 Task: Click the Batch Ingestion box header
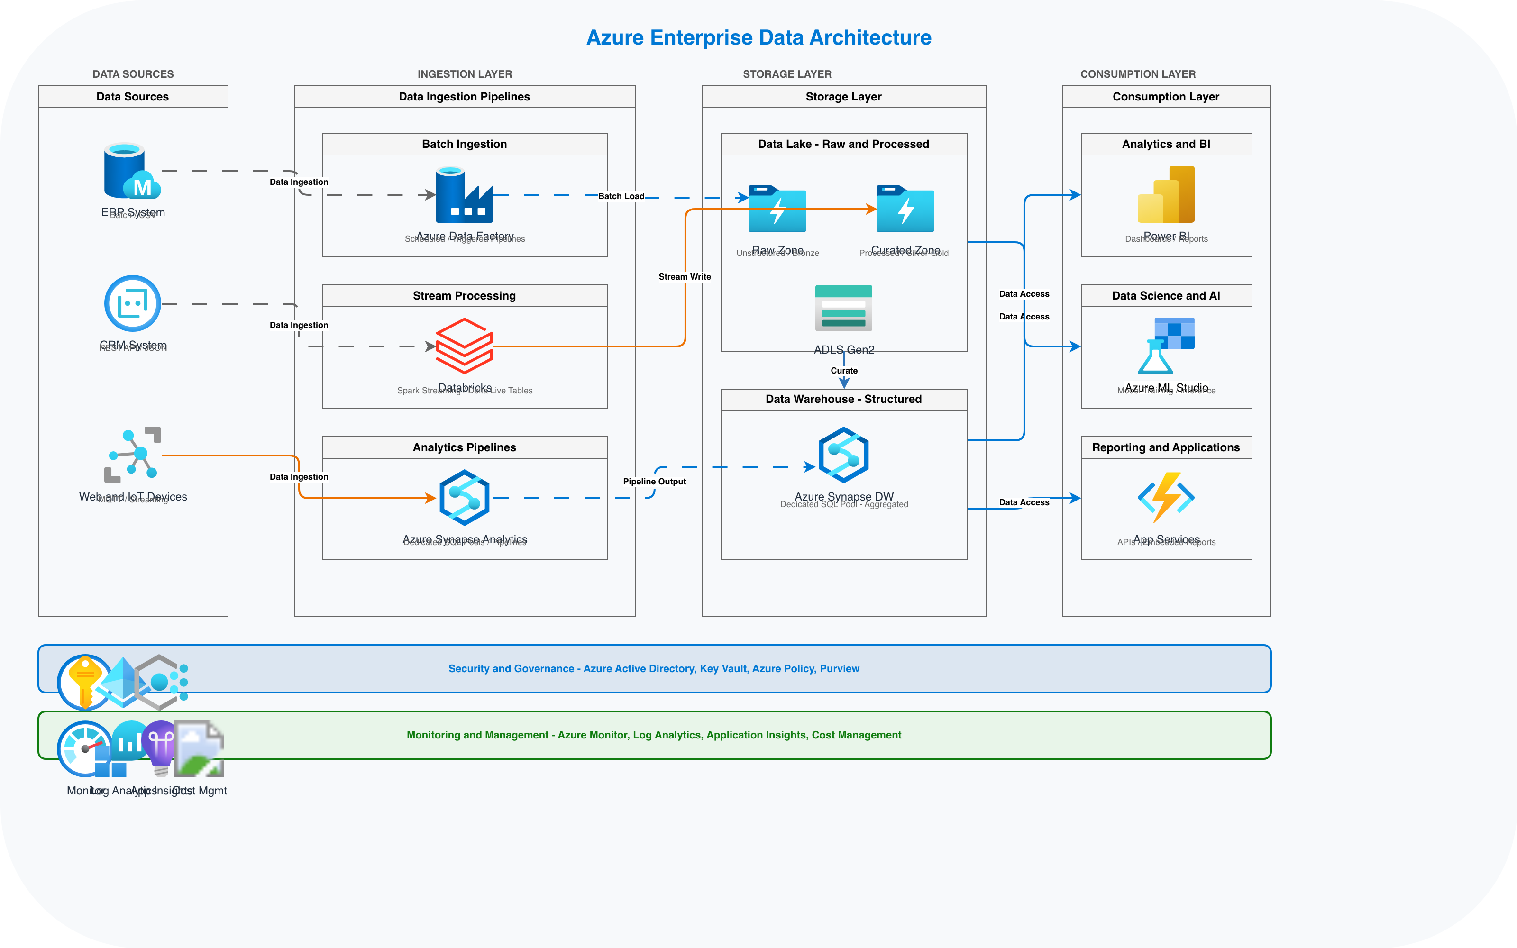click(465, 144)
